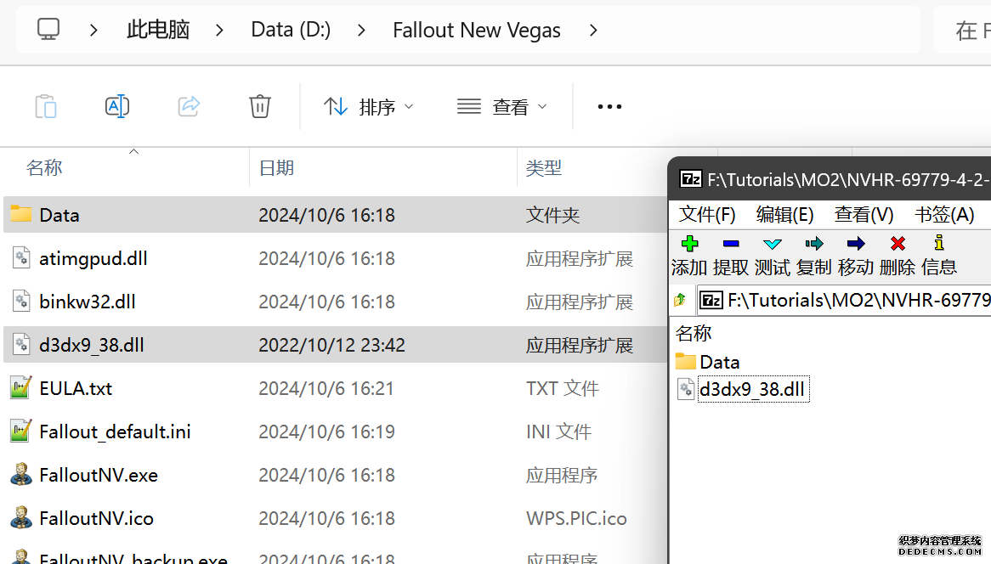Click the 7-Zip up-one-folder icon

click(x=680, y=300)
